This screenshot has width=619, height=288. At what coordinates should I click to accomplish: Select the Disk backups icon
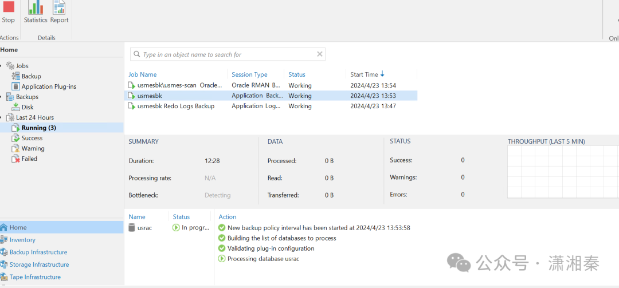16,107
